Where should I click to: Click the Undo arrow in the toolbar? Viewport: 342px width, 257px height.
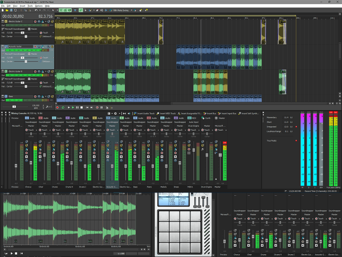(x=36, y=10)
